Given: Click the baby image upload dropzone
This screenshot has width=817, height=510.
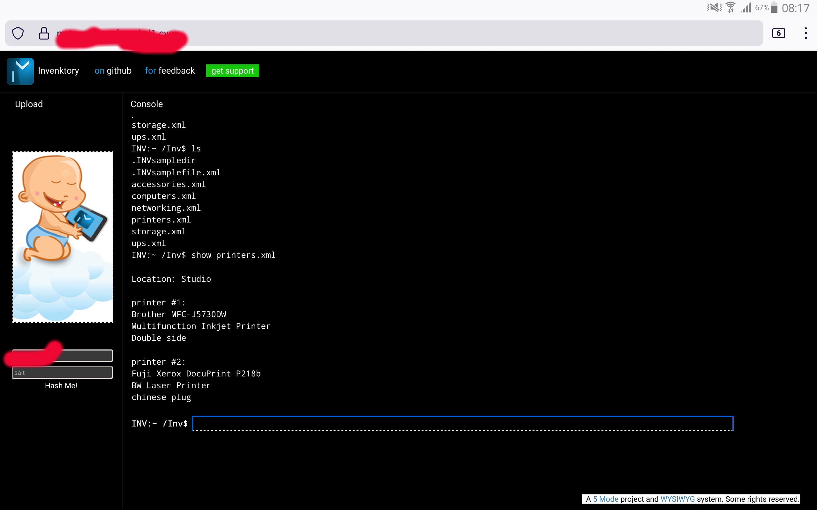Looking at the screenshot, I should pos(63,237).
